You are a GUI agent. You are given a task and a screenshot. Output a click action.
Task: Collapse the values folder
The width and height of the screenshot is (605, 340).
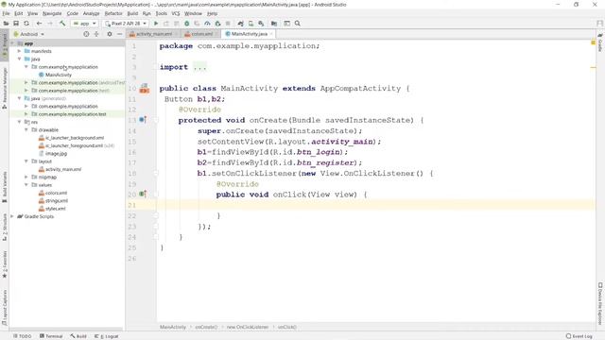tap(26, 185)
